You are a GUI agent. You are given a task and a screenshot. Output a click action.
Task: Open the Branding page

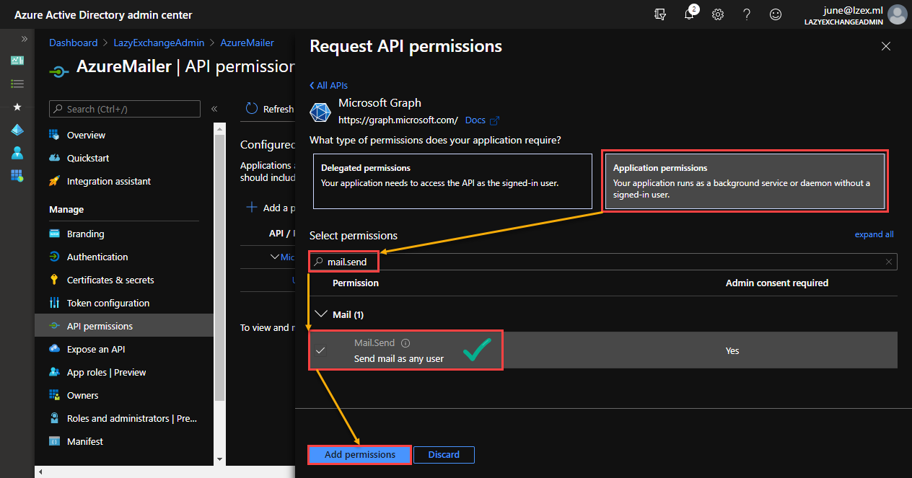click(124, 234)
